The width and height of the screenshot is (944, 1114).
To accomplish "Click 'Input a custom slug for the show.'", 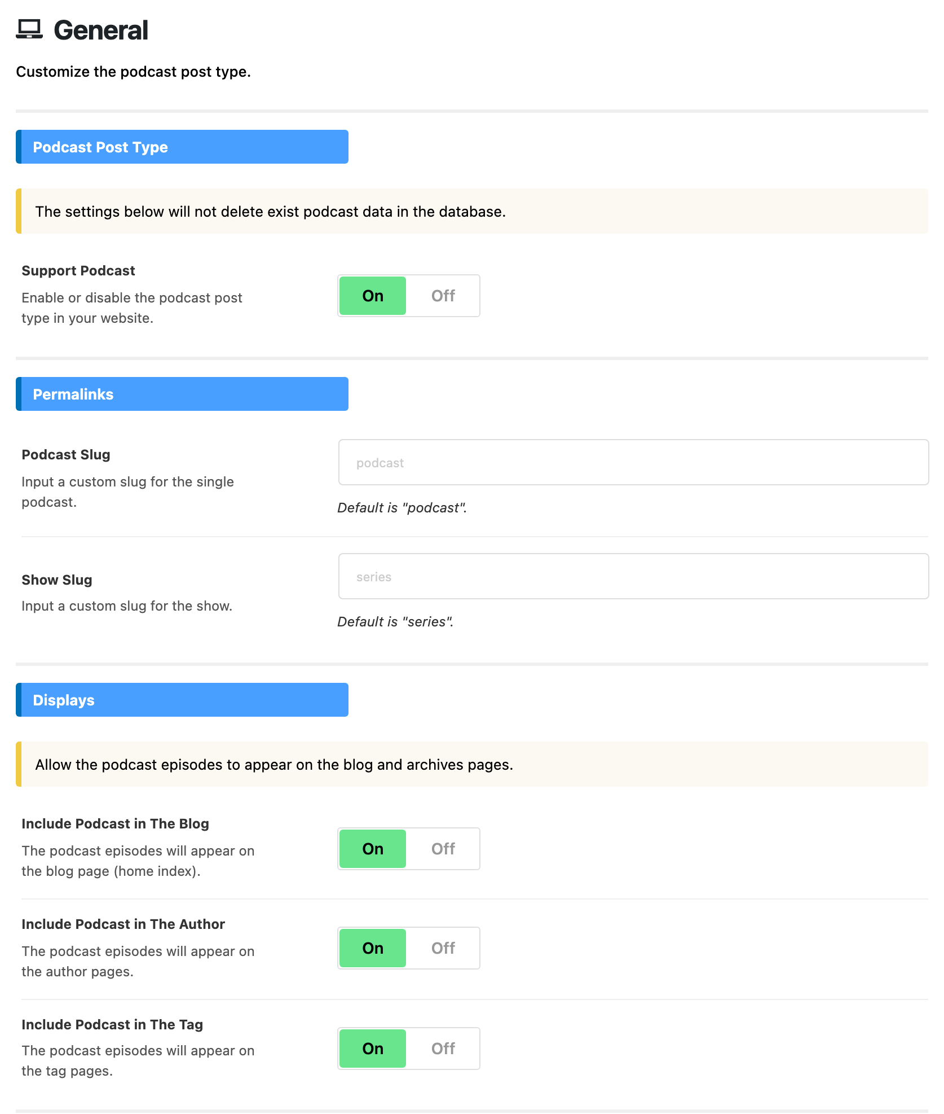I will coord(127,606).
